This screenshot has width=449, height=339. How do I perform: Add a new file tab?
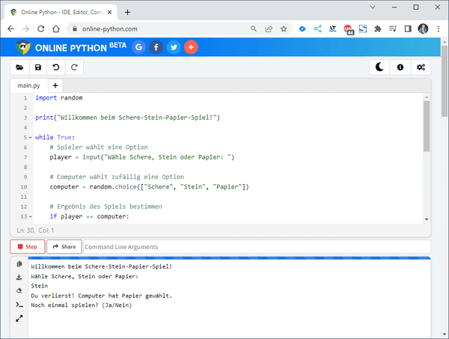tap(55, 86)
